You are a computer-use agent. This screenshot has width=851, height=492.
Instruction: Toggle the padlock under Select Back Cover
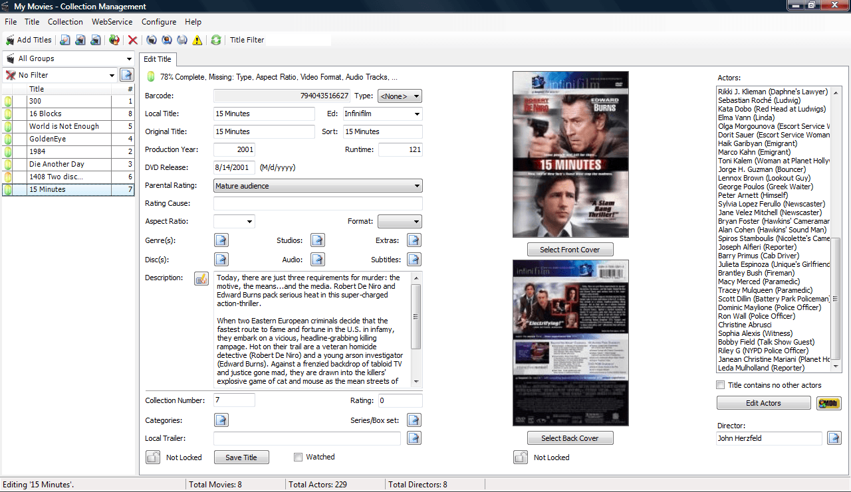click(x=521, y=457)
